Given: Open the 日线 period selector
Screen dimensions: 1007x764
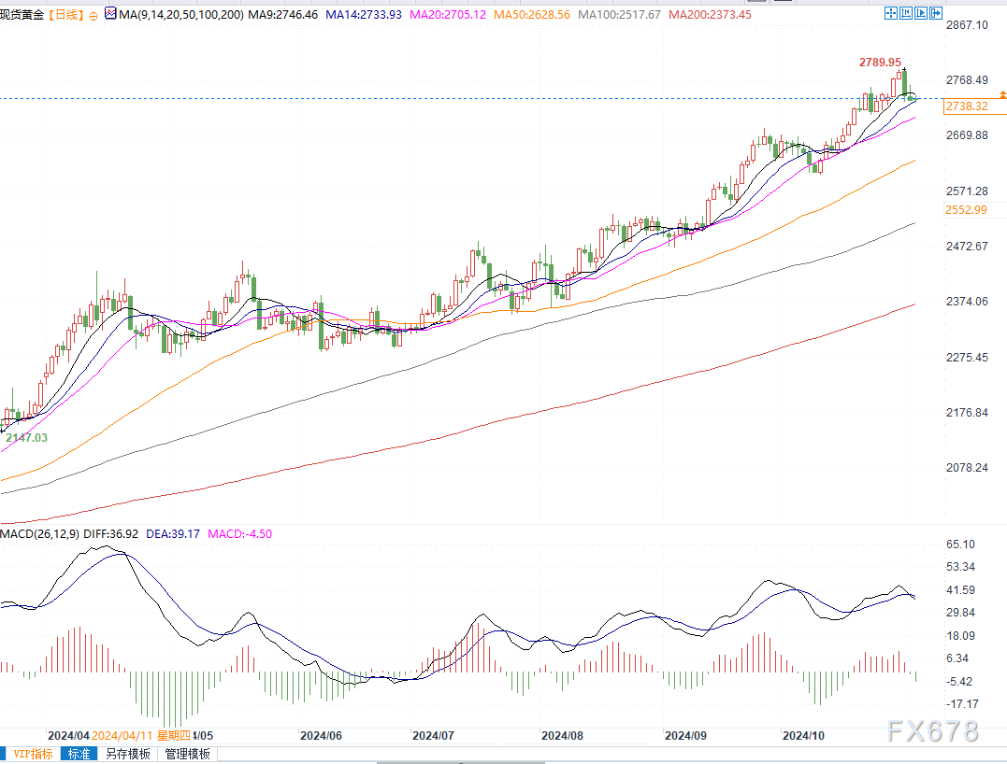Looking at the screenshot, I should pyautogui.click(x=67, y=15).
